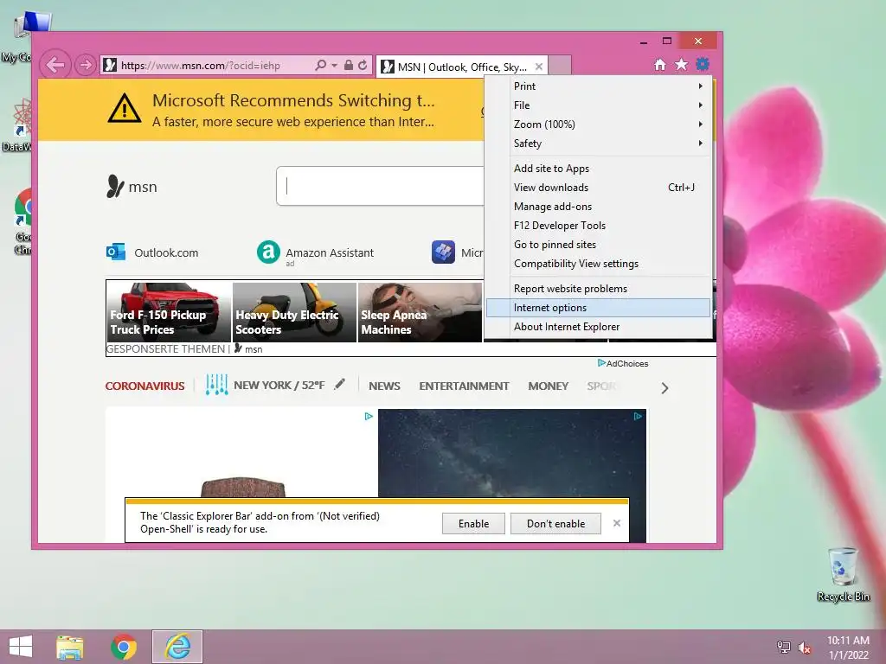Open the Outlook.com link text
The width and height of the screenshot is (886, 664).
pyautogui.click(x=166, y=253)
